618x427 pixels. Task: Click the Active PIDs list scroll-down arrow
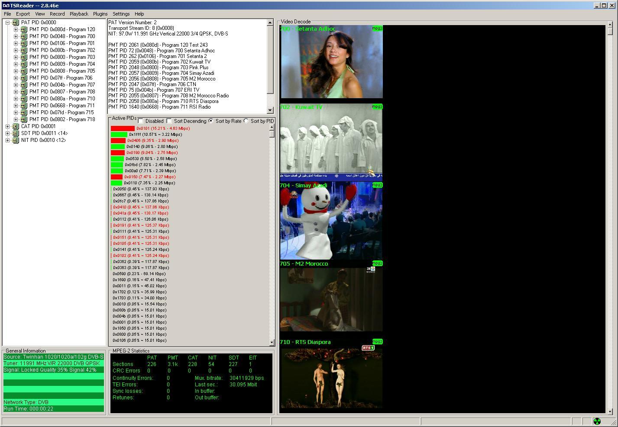[x=272, y=342]
